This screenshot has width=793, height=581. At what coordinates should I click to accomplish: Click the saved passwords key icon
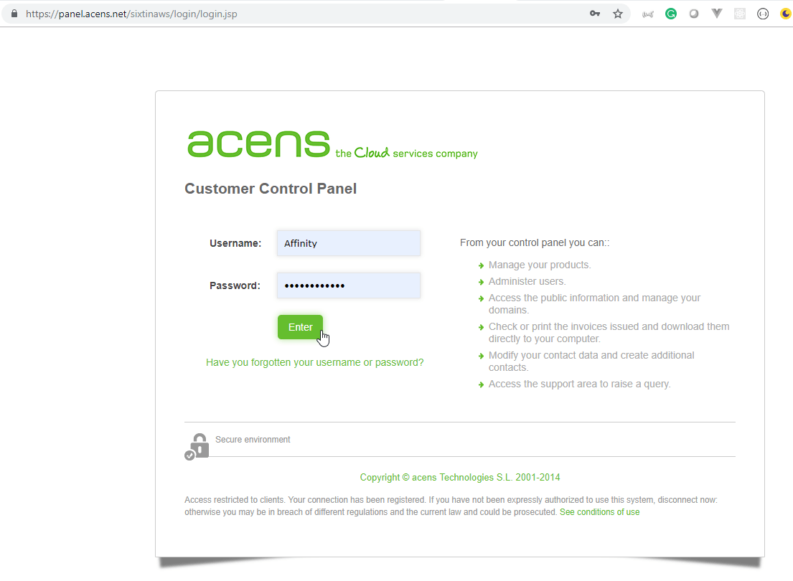pos(595,14)
